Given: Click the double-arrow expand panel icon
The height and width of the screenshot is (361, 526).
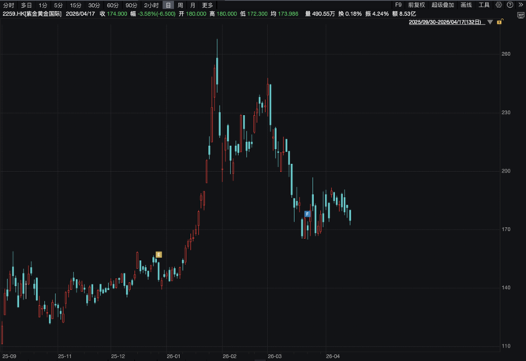Looking at the screenshot, I should pos(520,5).
